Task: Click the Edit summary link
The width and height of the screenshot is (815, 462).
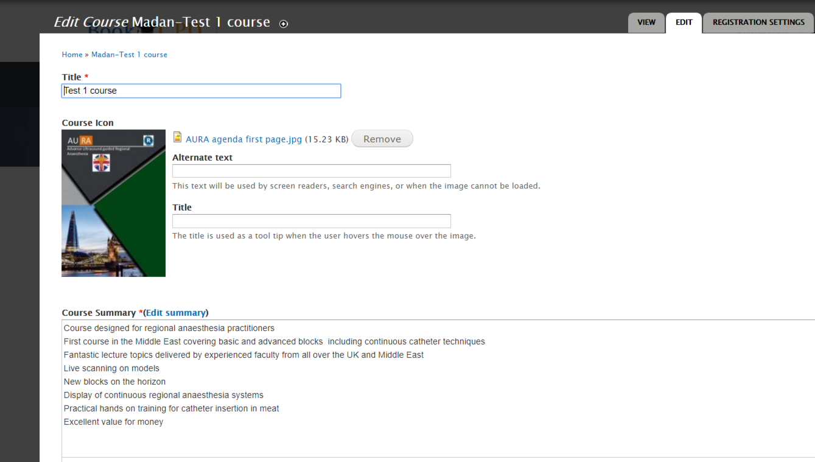Action: (x=176, y=313)
